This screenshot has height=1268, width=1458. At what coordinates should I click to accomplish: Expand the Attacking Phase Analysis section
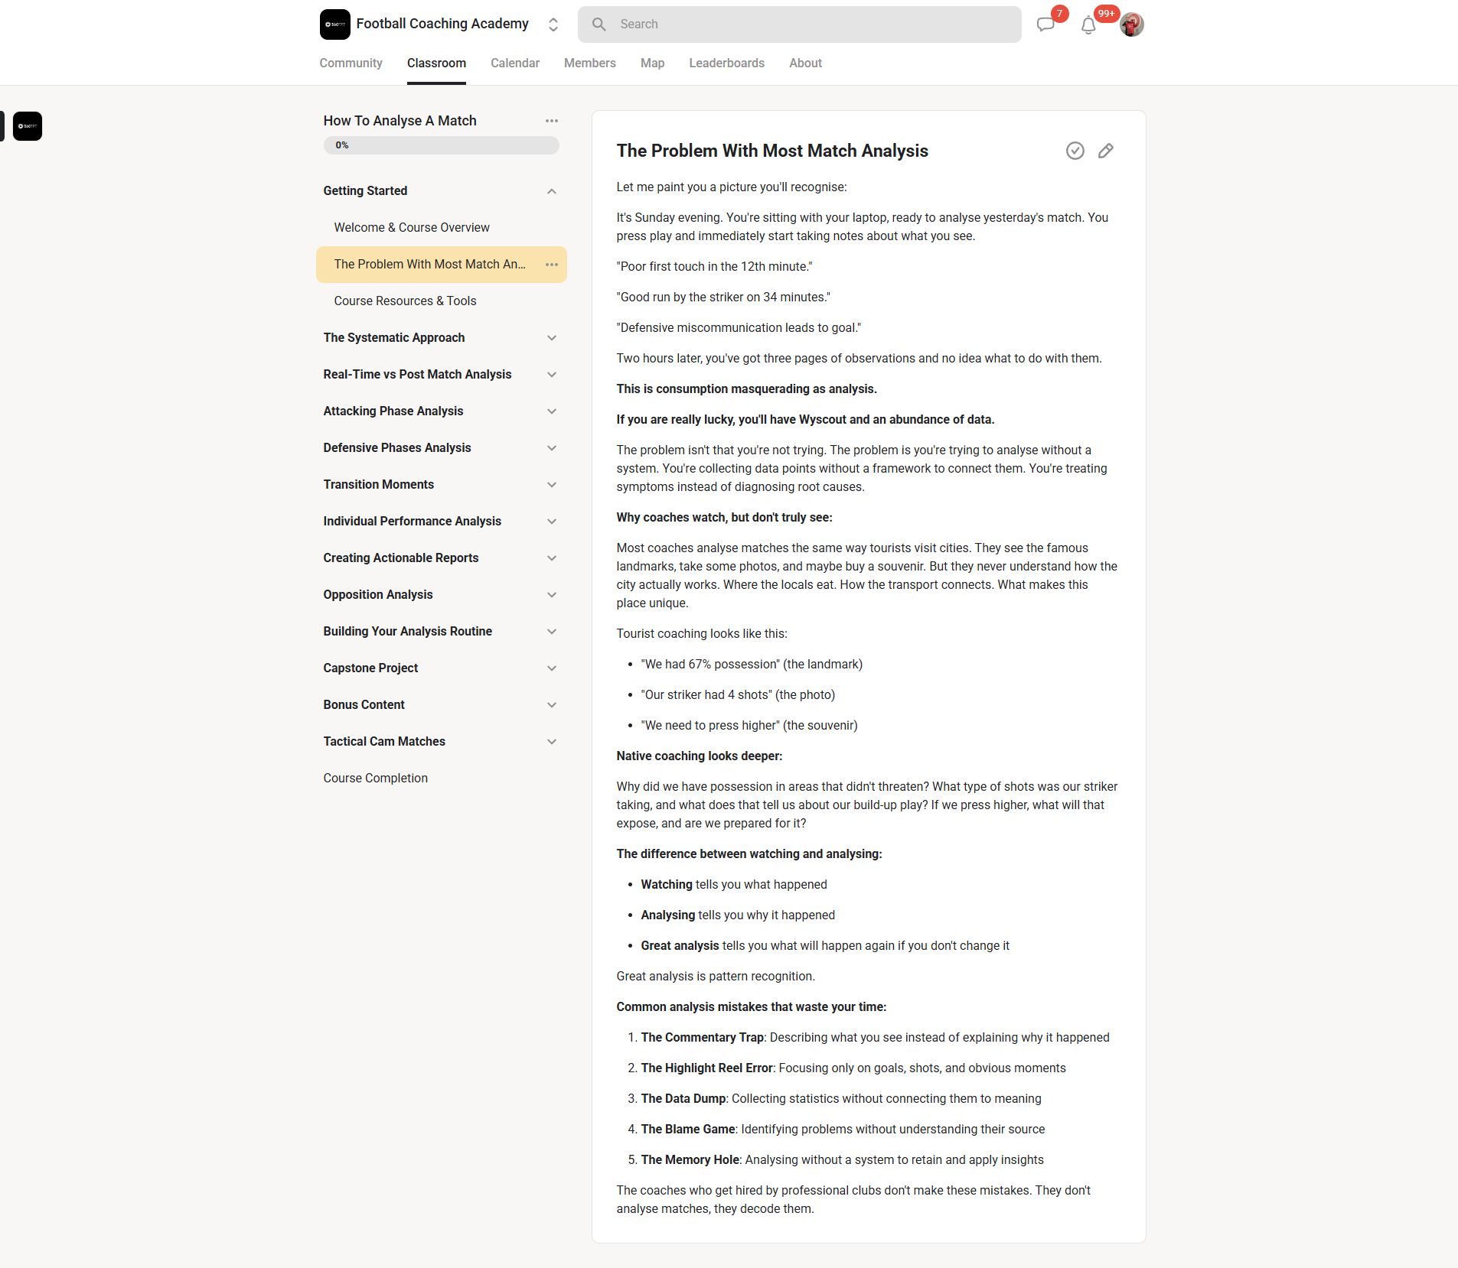(x=551, y=411)
